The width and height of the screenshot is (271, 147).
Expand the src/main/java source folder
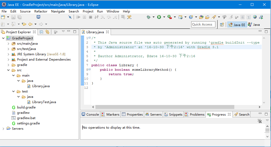[x=8, y=44]
